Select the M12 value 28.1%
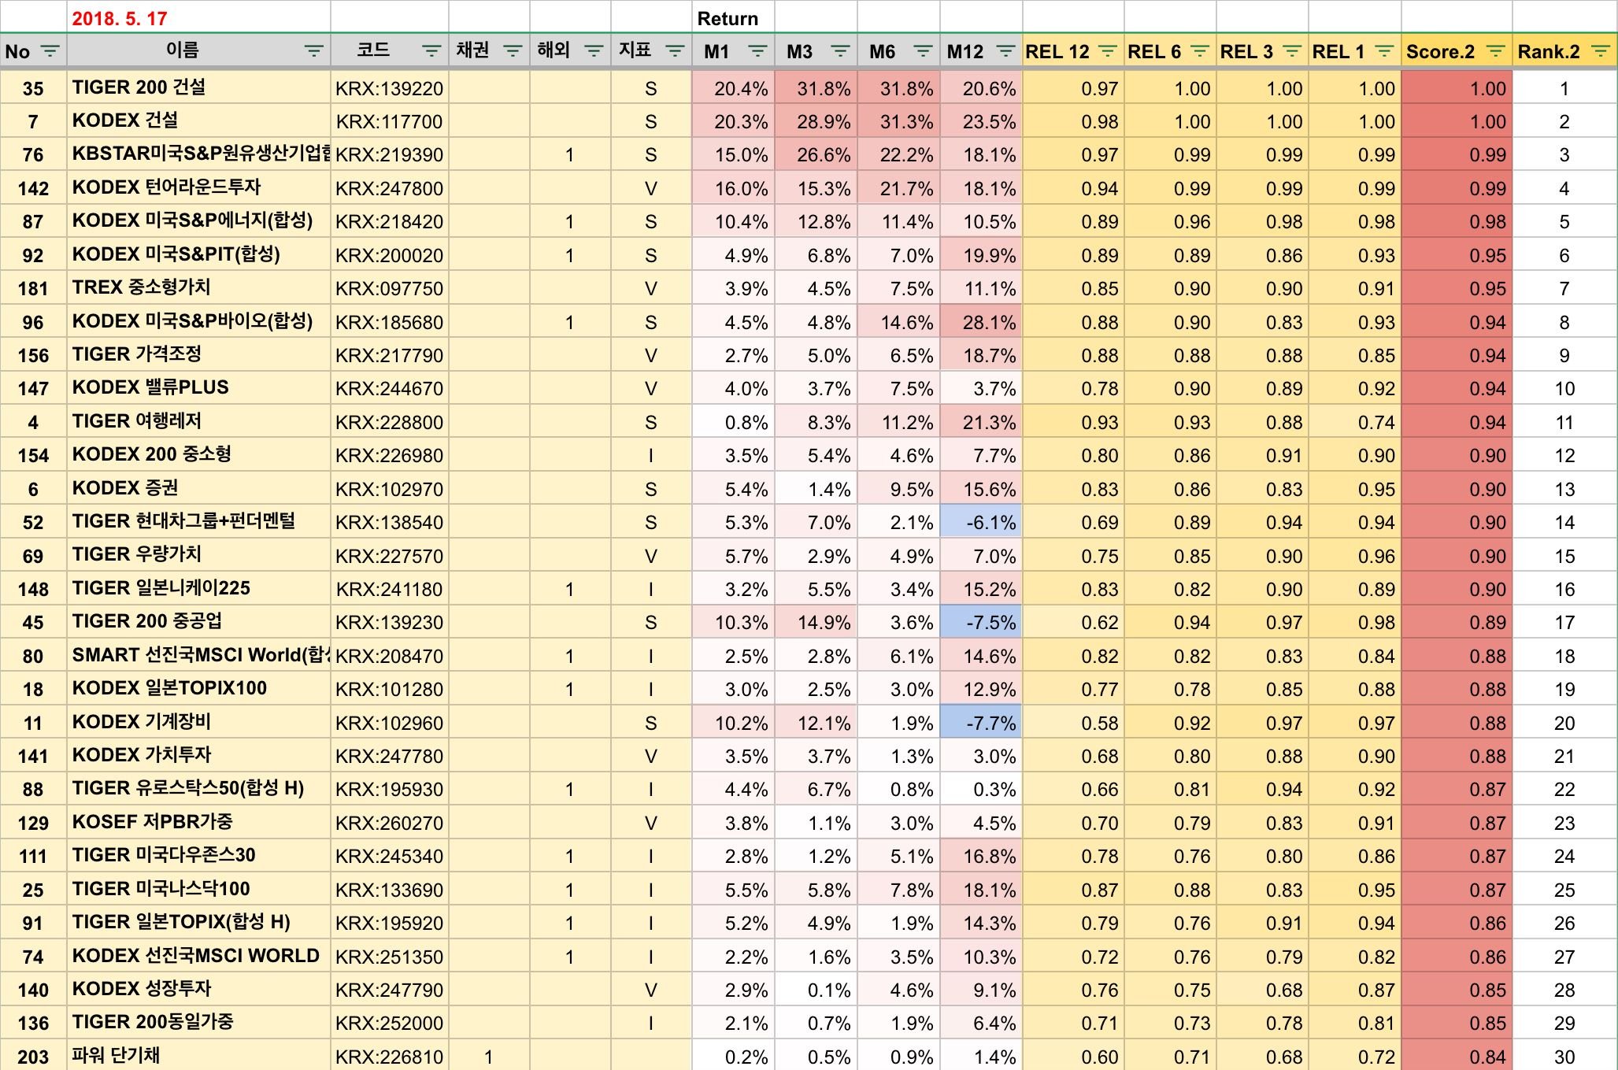The height and width of the screenshot is (1070, 1618). coord(981,322)
